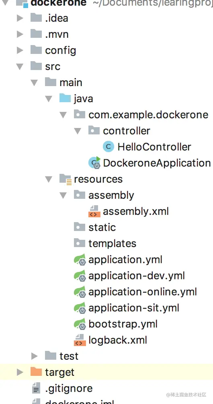
Task: Click the assembly.xml file icon
Action: coord(94,211)
